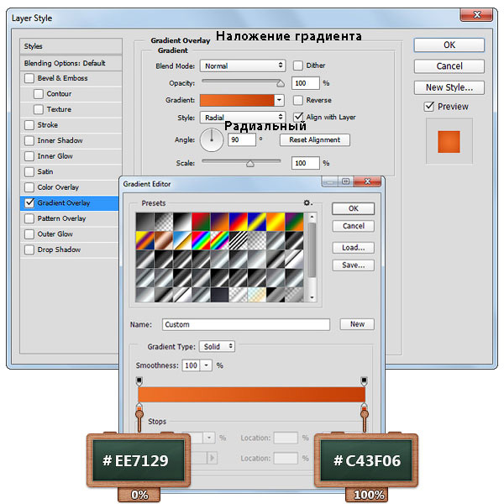Open the Gradient Type dropdown

point(217,346)
